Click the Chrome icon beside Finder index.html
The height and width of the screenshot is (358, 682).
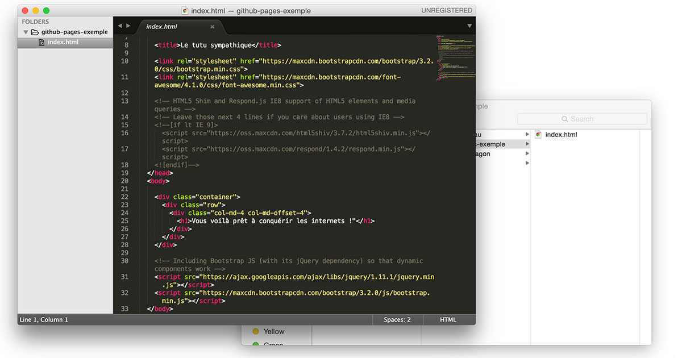(538, 135)
